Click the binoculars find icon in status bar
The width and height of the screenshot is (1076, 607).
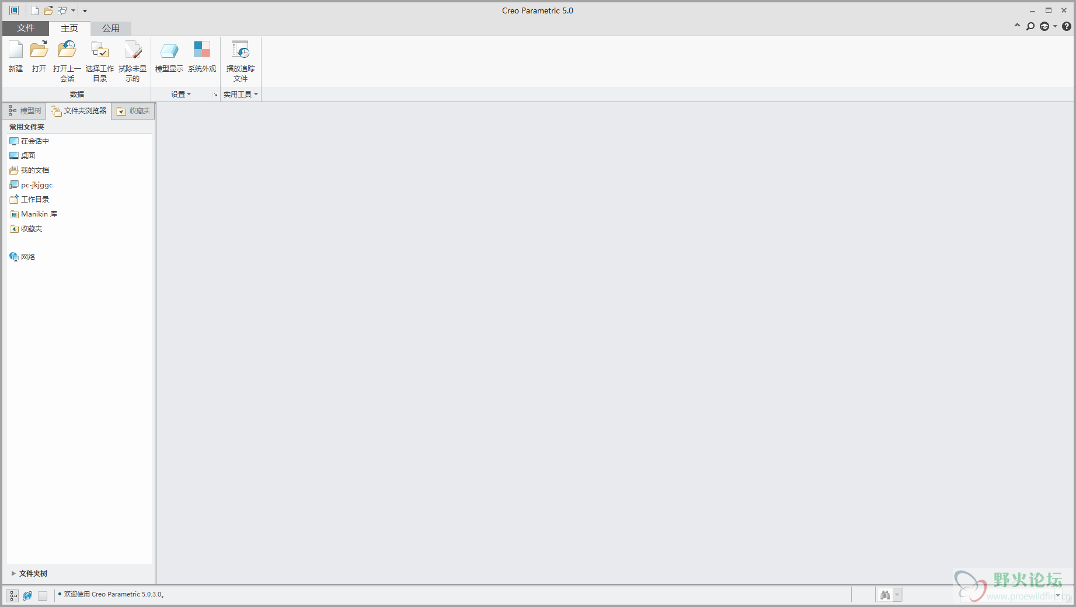(885, 595)
